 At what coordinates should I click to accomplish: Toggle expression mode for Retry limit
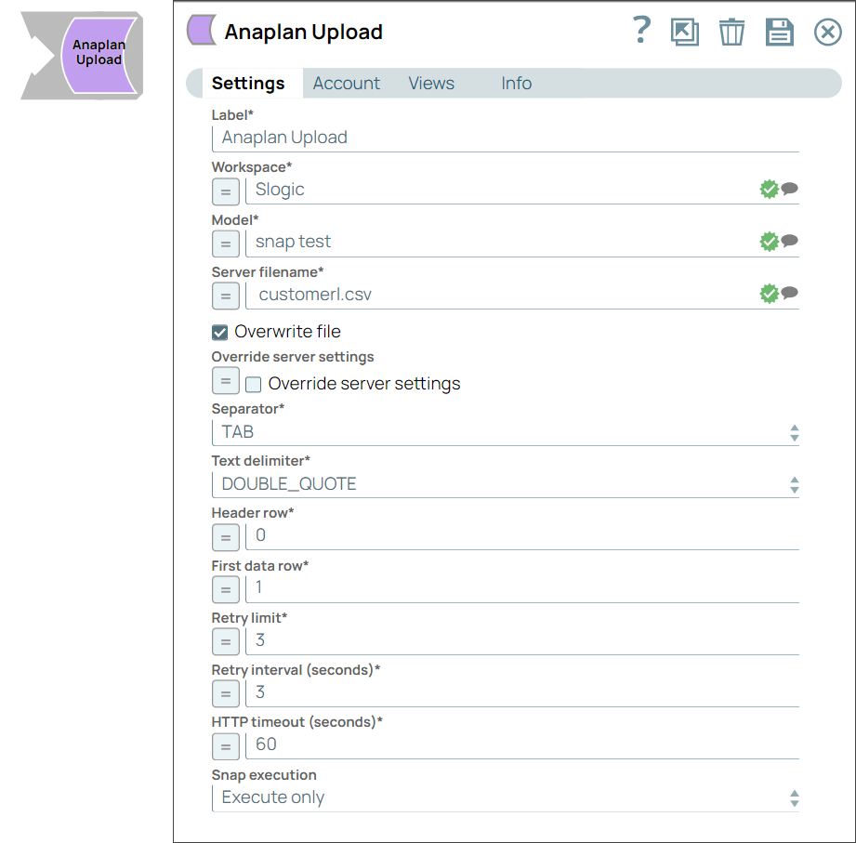[225, 641]
